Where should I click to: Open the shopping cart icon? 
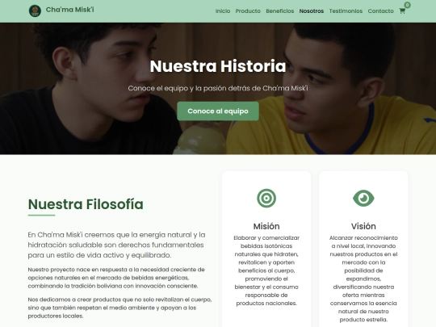[402, 11]
